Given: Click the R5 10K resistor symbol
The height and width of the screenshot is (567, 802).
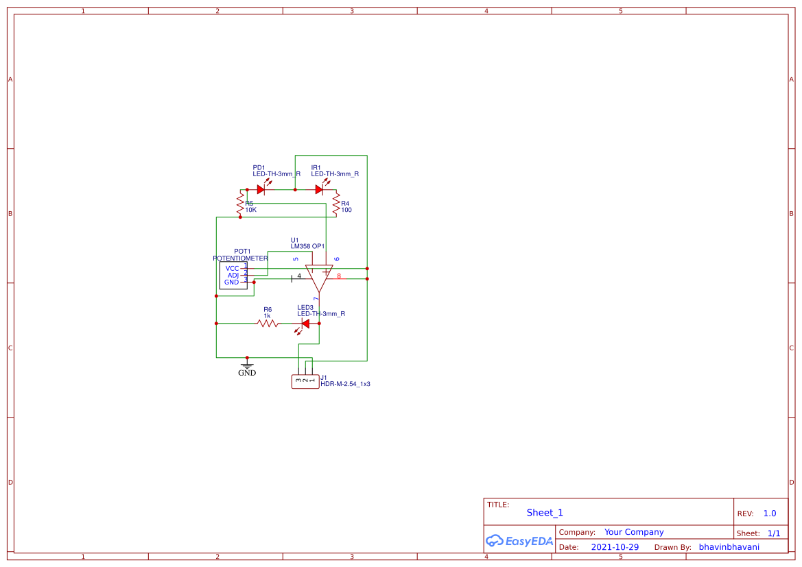Looking at the screenshot, I should [240, 204].
